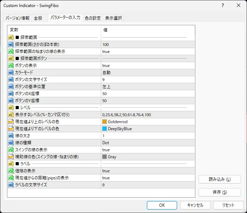Open color dropdown showing DeepSkyBlue
This screenshot has height=213, width=247.
pyautogui.click(x=148, y=129)
